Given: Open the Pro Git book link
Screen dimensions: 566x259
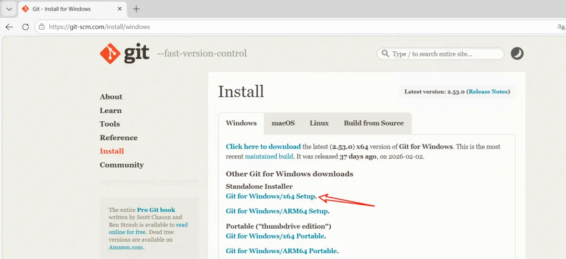Looking at the screenshot, I should pyautogui.click(x=156, y=210).
